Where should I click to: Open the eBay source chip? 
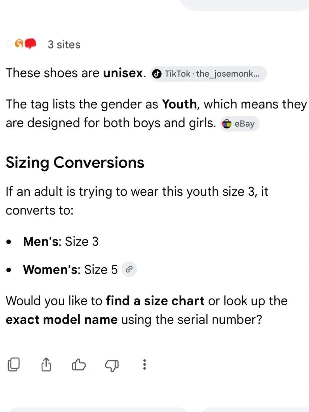[x=240, y=124]
